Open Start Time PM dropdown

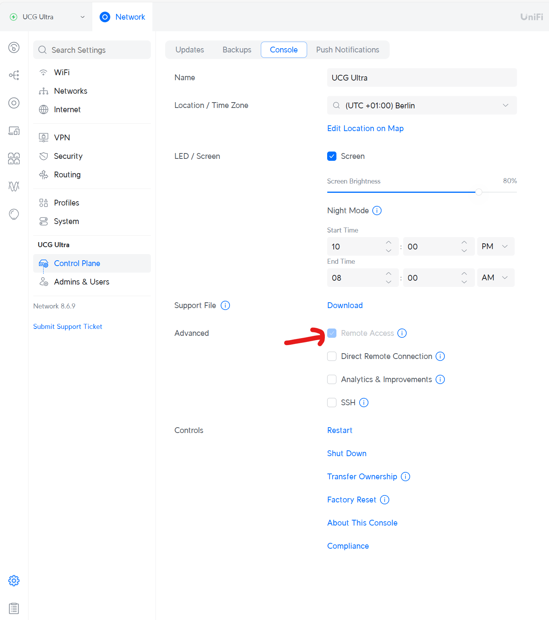(x=496, y=246)
